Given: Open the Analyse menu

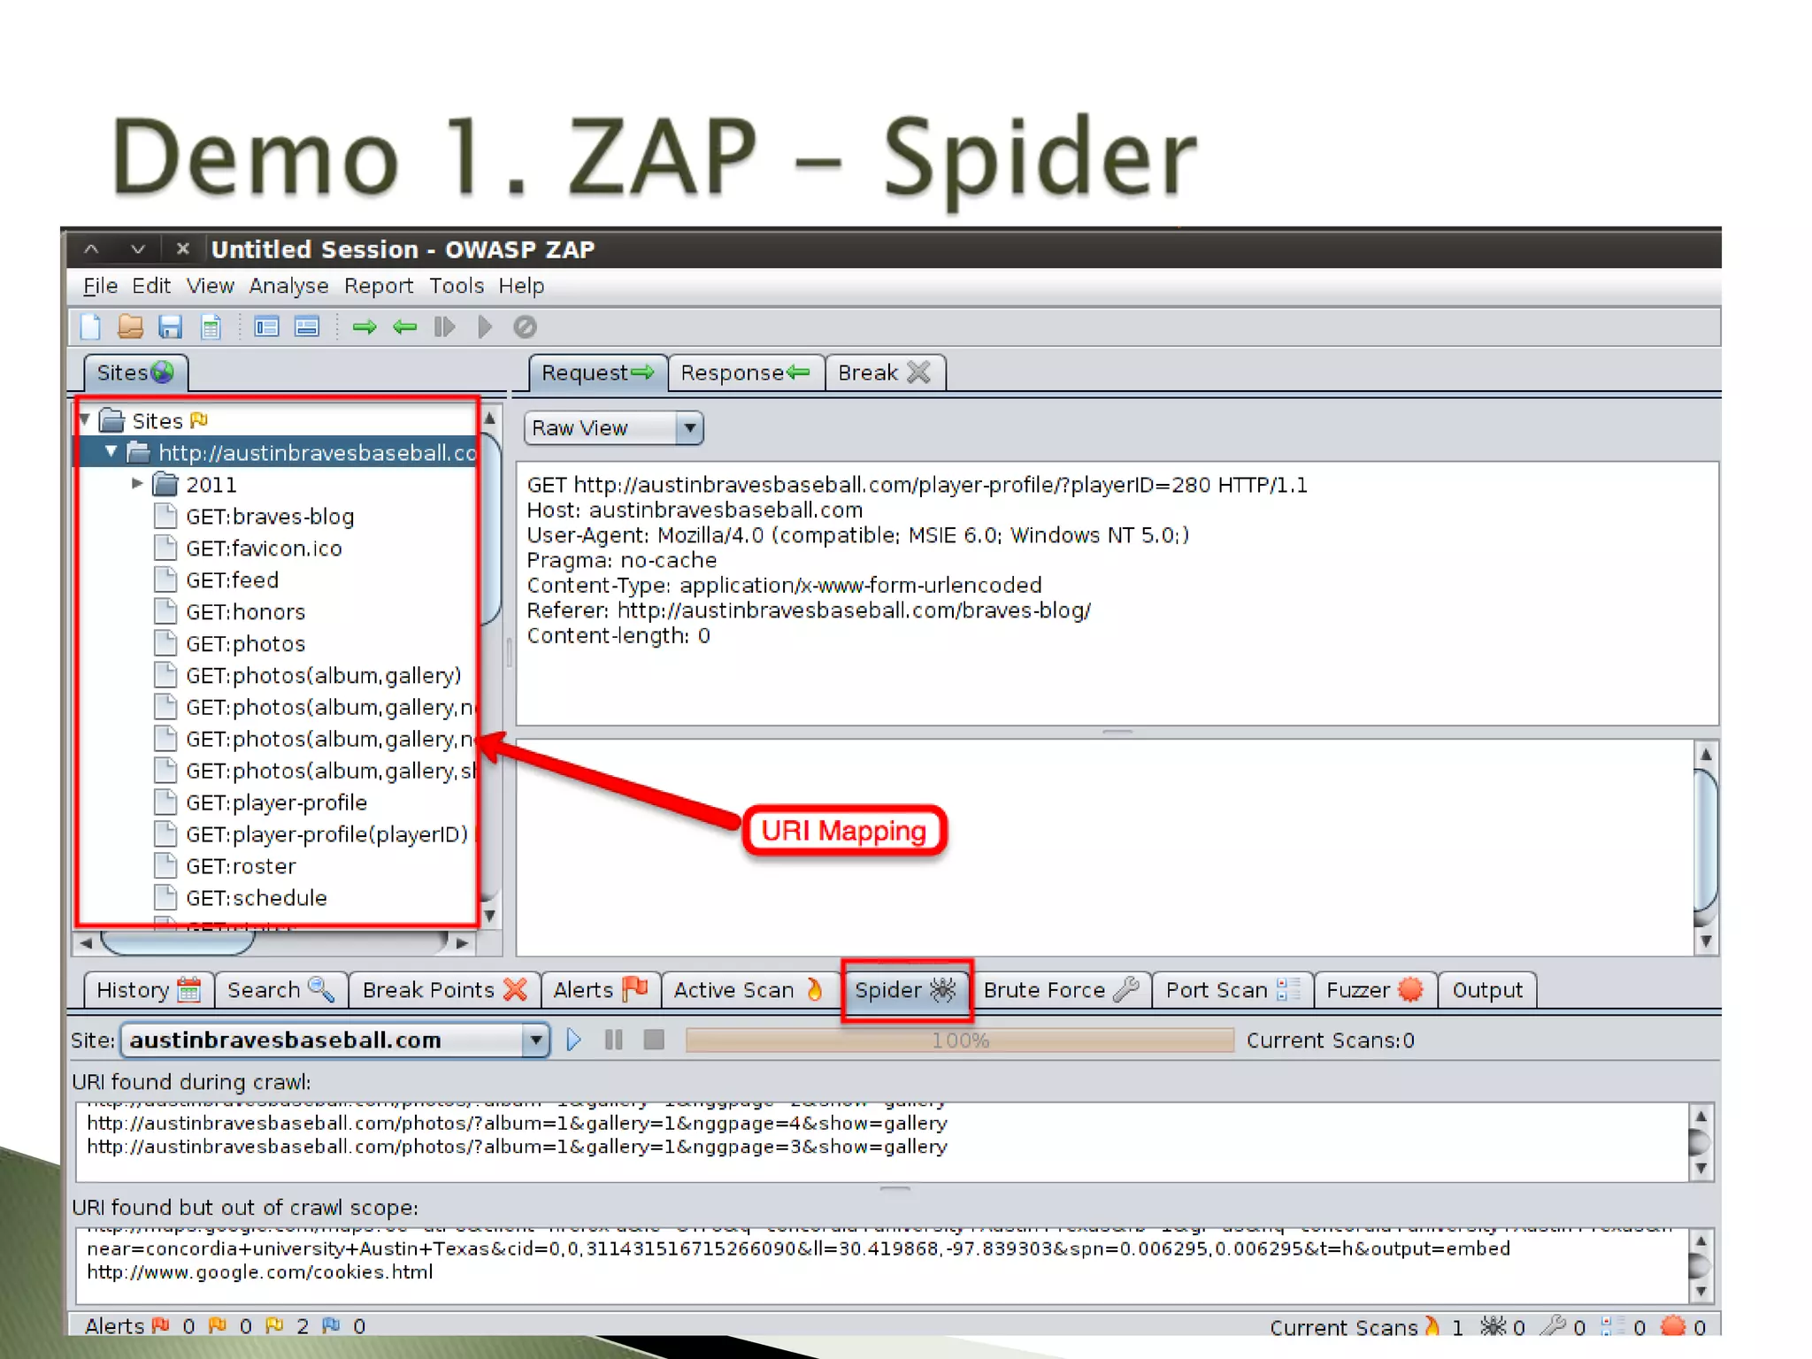Looking at the screenshot, I should tap(288, 286).
